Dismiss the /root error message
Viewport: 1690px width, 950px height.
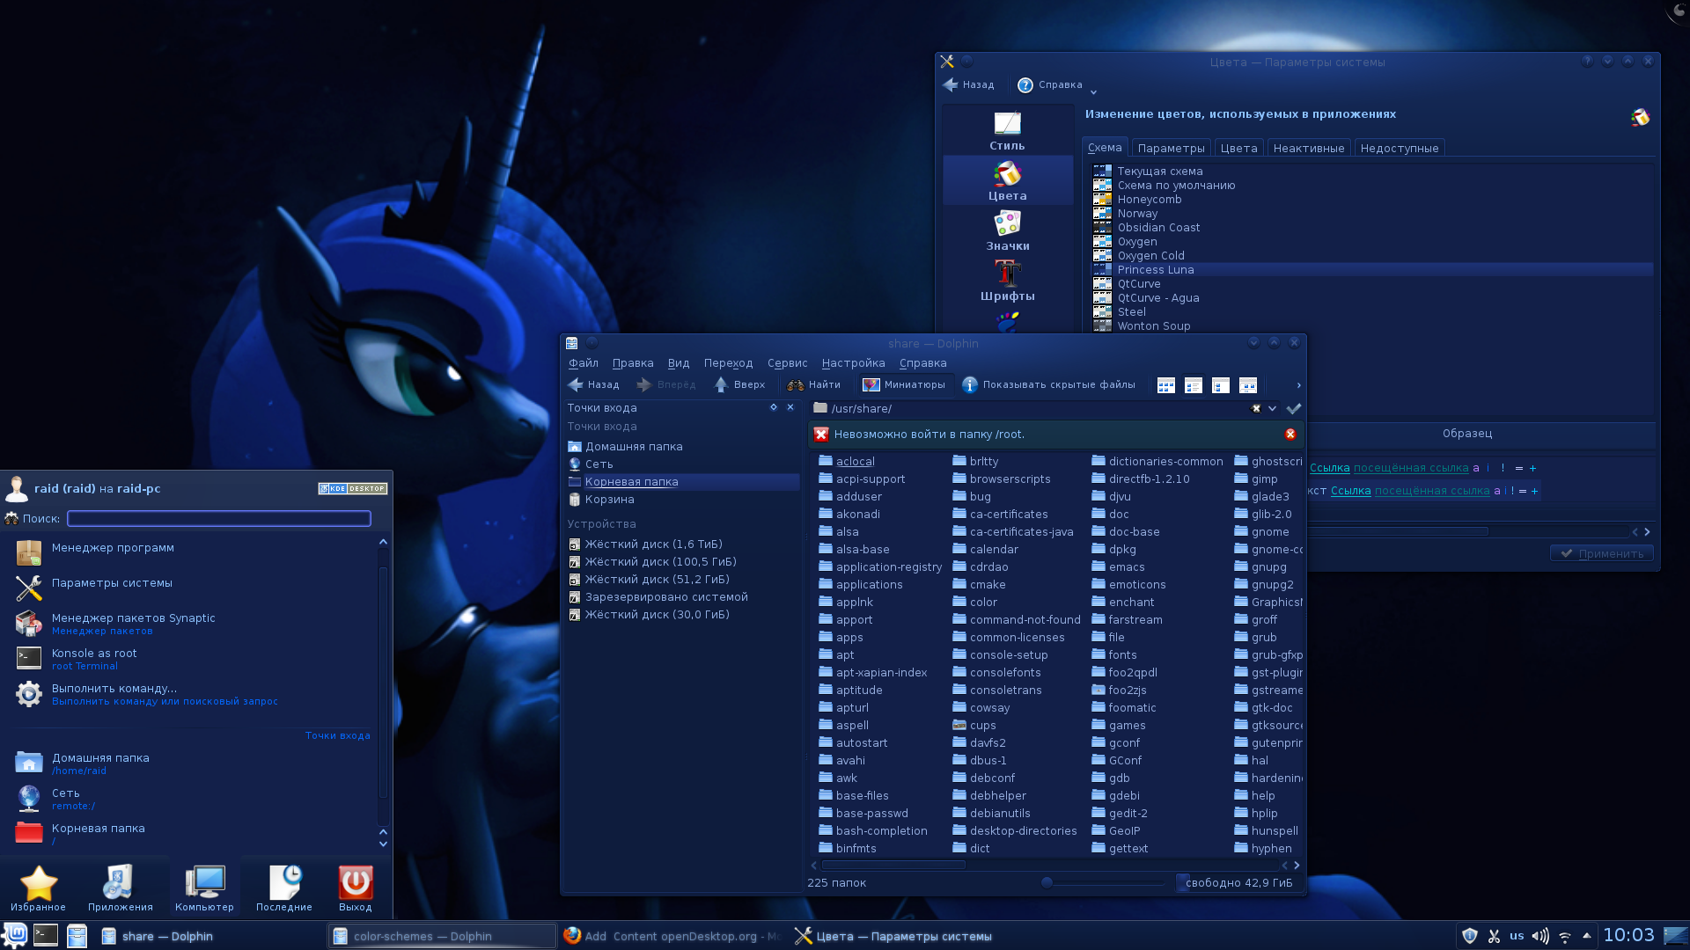click(x=1290, y=434)
